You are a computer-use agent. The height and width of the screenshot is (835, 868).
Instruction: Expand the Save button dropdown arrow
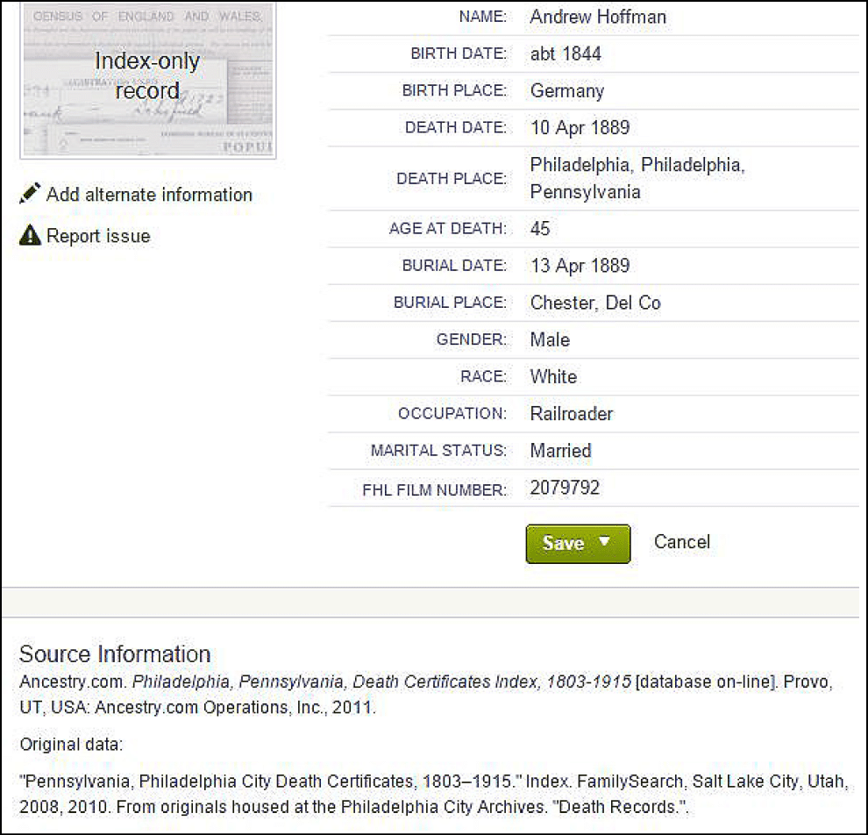(x=604, y=542)
